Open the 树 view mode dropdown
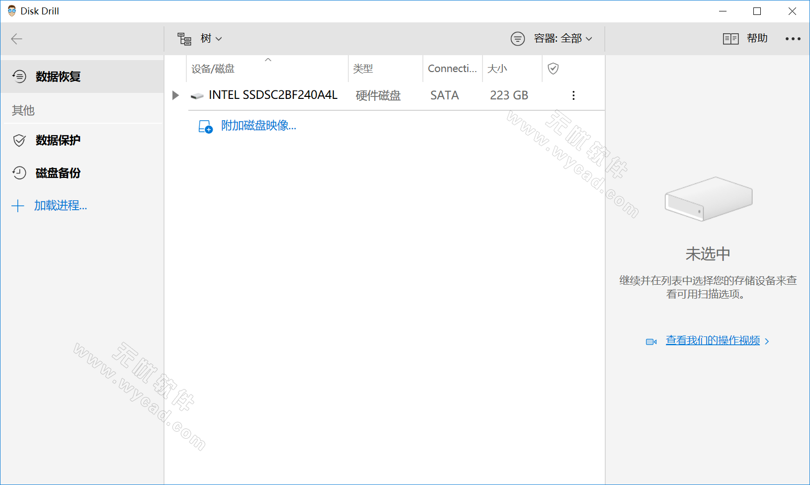Image resolution: width=810 pixels, height=485 pixels. click(211, 38)
